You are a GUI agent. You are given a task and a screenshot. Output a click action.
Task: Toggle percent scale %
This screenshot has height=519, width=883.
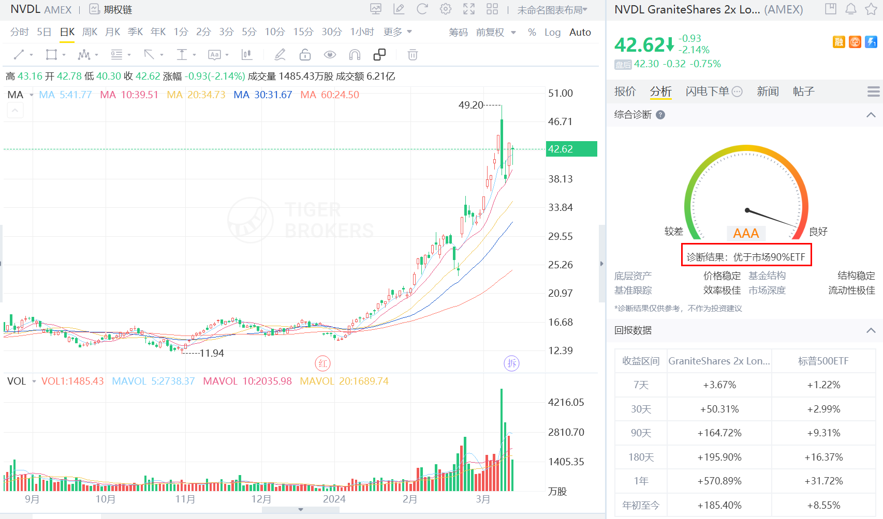[x=532, y=33]
